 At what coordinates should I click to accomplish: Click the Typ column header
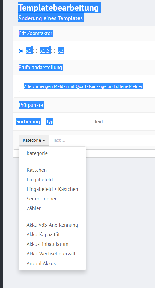pos(50,122)
